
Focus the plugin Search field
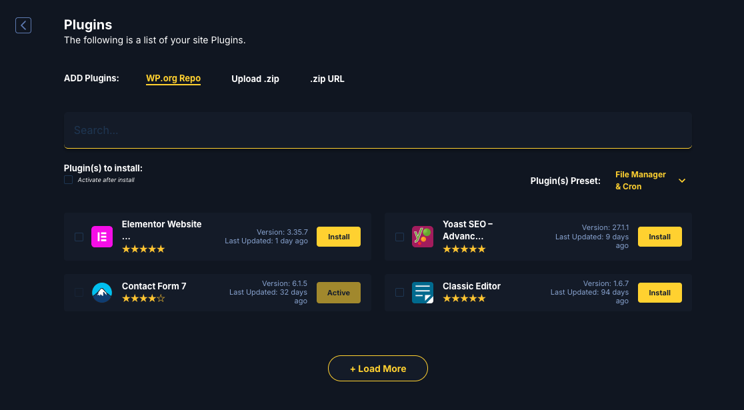point(377,130)
